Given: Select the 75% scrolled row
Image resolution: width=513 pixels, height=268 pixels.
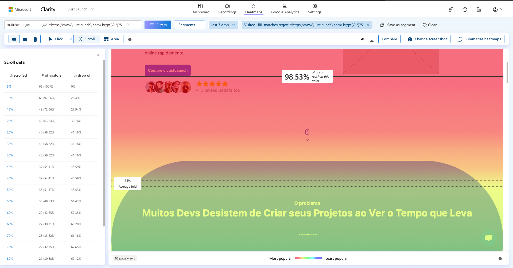Looking at the screenshot, I should click(51, 247).
